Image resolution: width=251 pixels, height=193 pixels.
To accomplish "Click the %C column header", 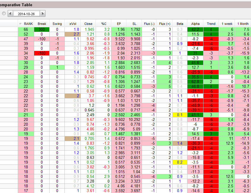I will 104,24.
